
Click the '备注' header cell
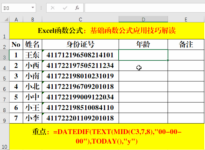point(186,44)
